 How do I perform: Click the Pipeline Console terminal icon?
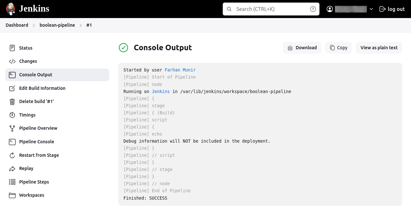[x=12, y=142]
